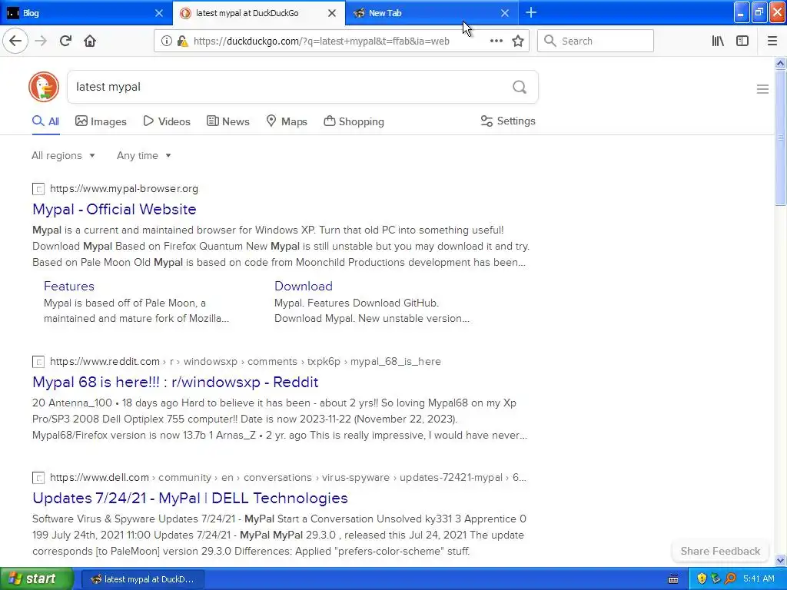787x590 pixels.
Task: Click the Share Feedback button
Action: [x=720, y=551]
